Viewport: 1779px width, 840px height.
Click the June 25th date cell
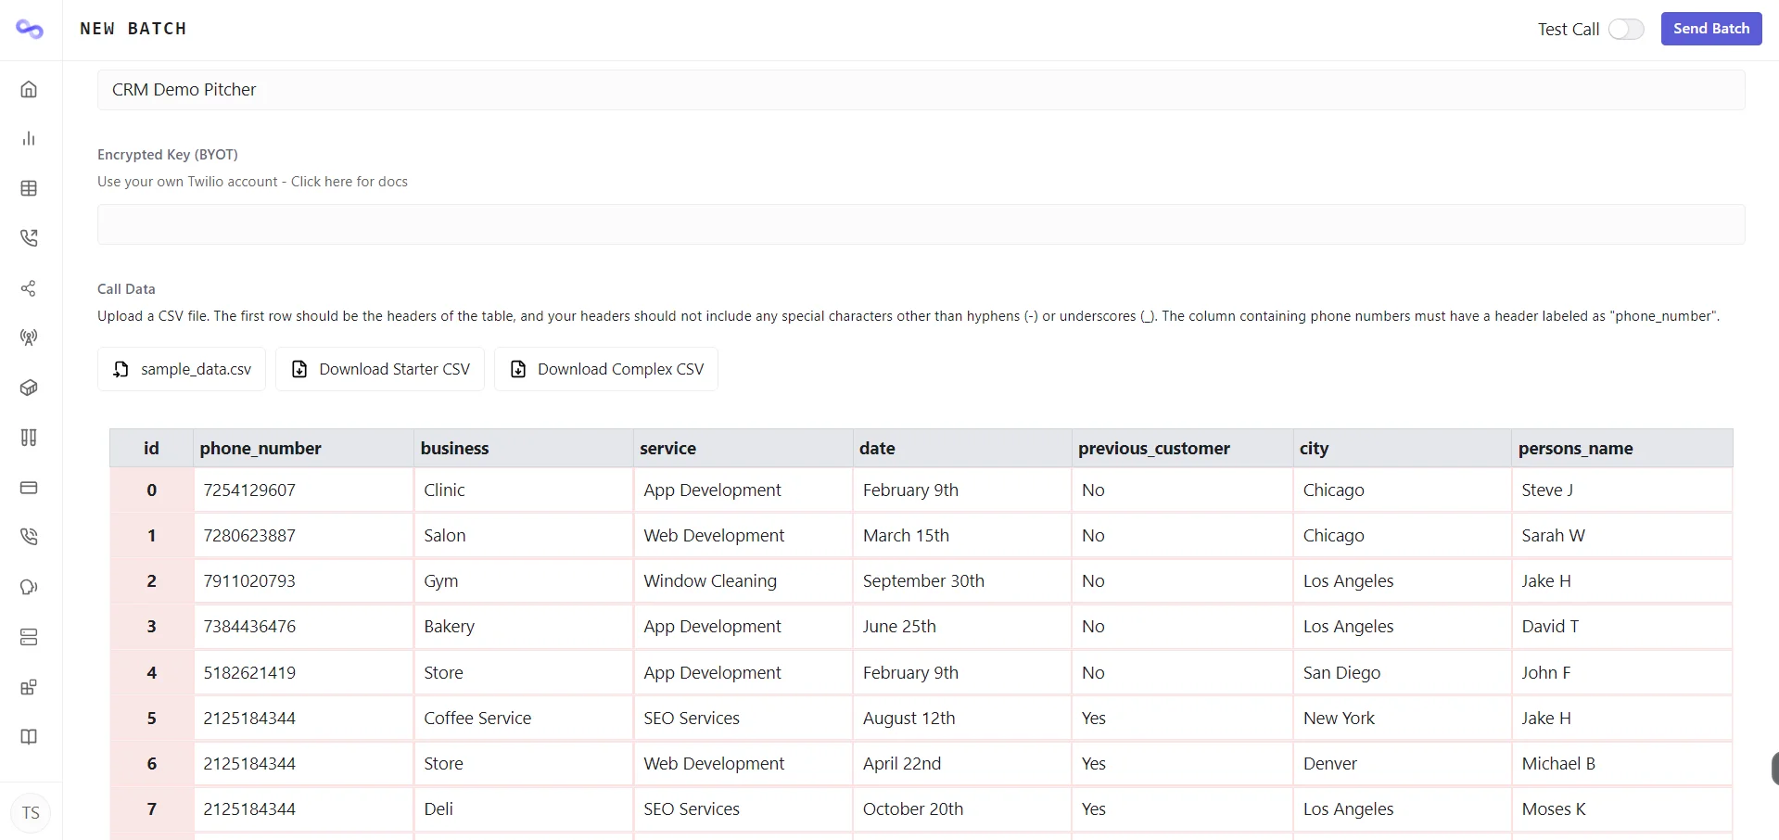pyautogui.click(x=962, y=627)
